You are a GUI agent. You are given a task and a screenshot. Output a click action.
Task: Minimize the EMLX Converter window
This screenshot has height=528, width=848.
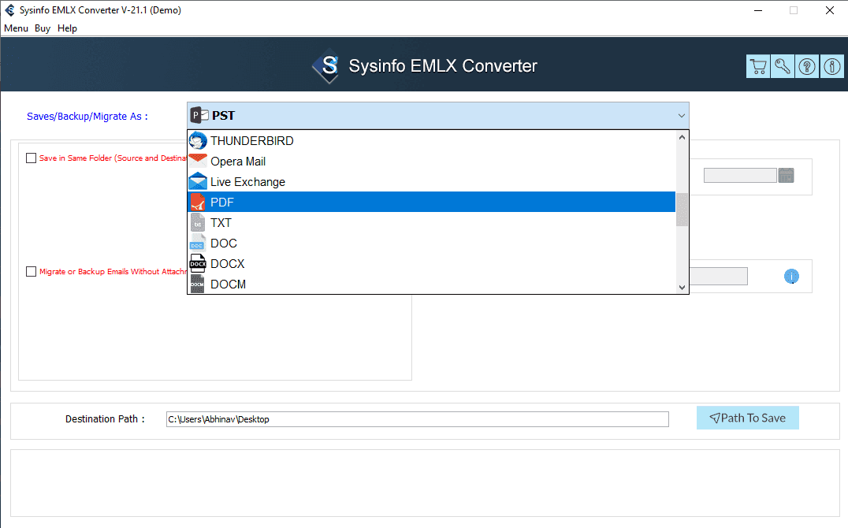tap(758, 10)
